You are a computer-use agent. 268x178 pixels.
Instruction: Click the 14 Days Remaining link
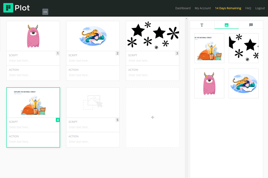pos(228,8)
